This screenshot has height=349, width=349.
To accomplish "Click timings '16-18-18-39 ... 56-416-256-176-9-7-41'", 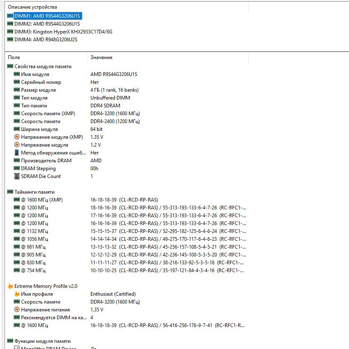I will click(x=167, y=325).
